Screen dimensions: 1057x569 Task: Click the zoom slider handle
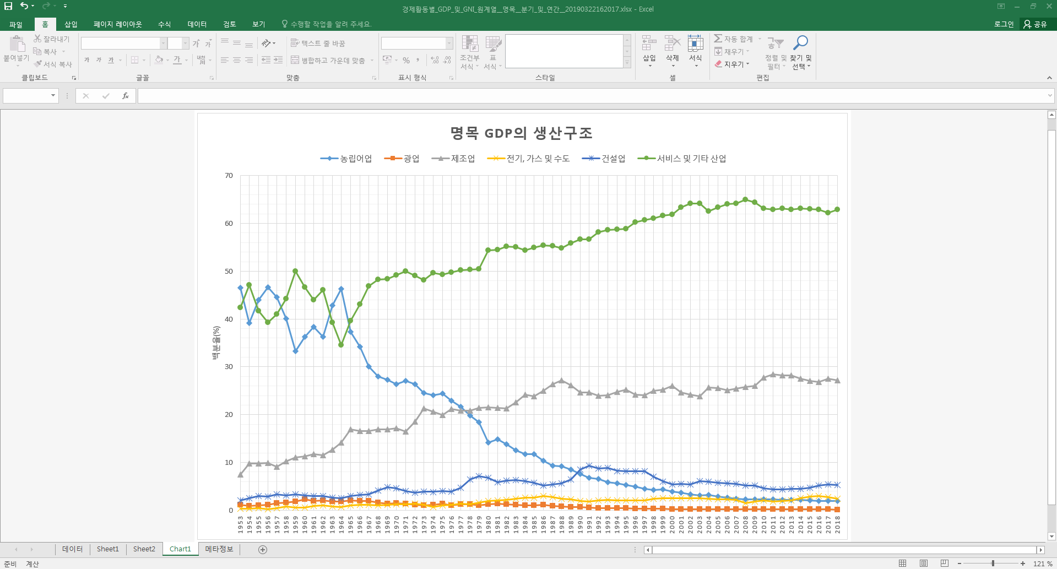(x=993, y=563)
